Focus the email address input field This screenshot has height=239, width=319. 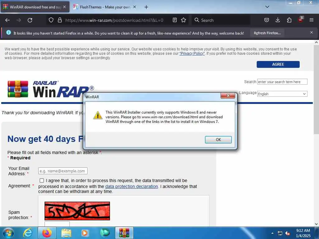[x=63, y=171]
